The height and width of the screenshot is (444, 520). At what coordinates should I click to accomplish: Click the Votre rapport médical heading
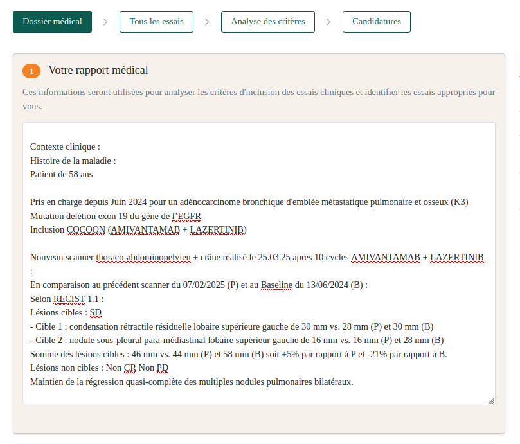(98, 71)
